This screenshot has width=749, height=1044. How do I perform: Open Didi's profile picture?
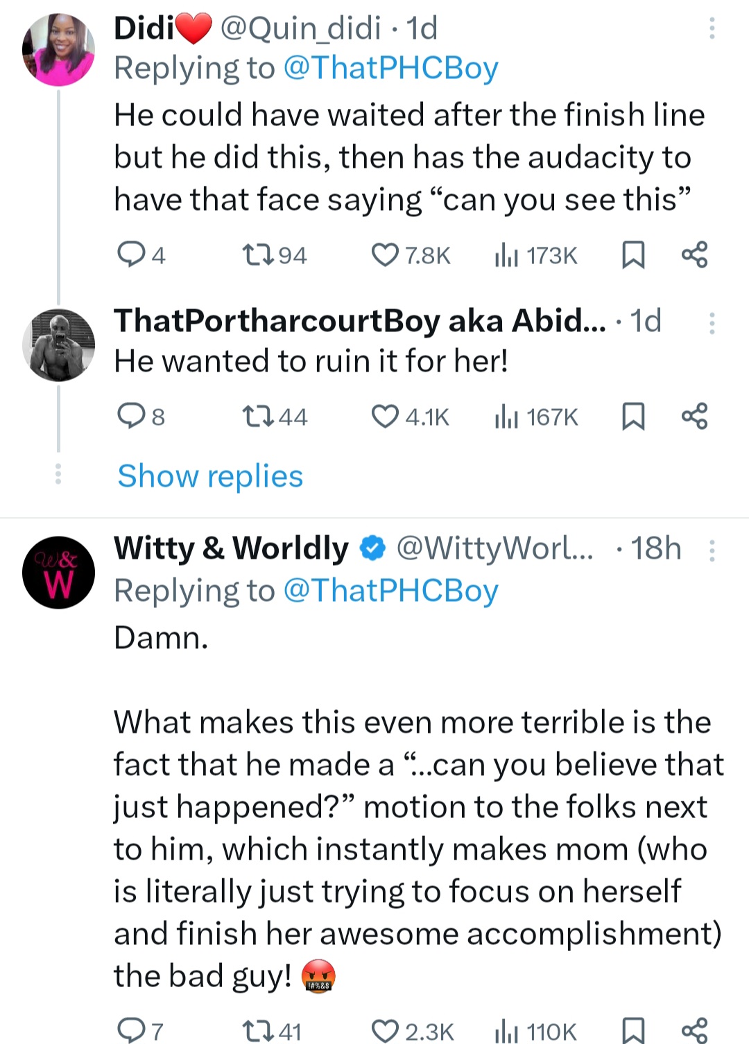59,50
